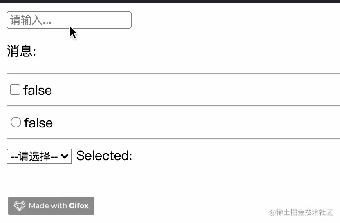The height and width of the screenshot is (223, 340).
Task: Click the false label next to the radio button
Action: (38, 123)
